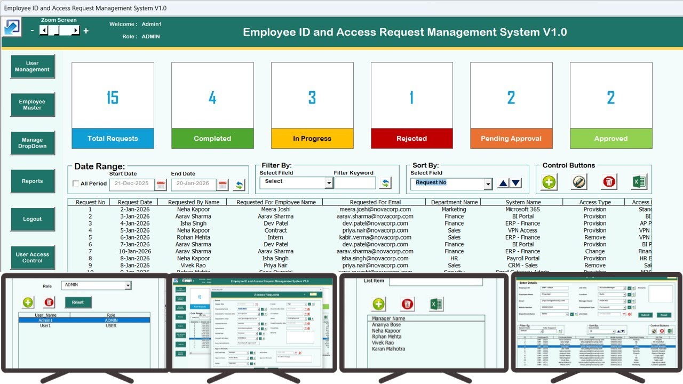Toggle the All Period checkbox
This screenshot has height=384, width=683.
[x=76, y=184]
